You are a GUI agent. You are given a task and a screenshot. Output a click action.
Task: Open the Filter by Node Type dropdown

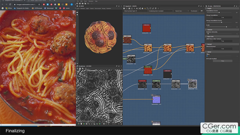coord(142,11)
